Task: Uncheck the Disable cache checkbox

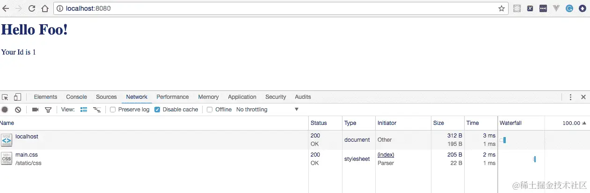Action: (x=157, y=110)
